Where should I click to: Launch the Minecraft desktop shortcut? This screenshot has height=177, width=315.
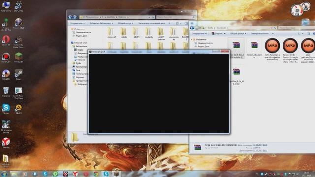pos(19,58)
